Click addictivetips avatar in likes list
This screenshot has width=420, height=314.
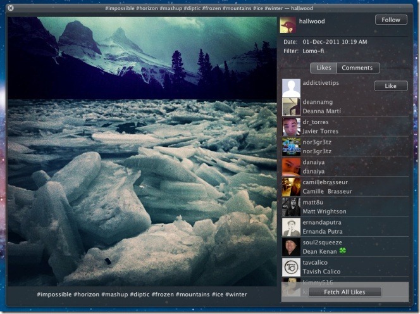(291, 87)
